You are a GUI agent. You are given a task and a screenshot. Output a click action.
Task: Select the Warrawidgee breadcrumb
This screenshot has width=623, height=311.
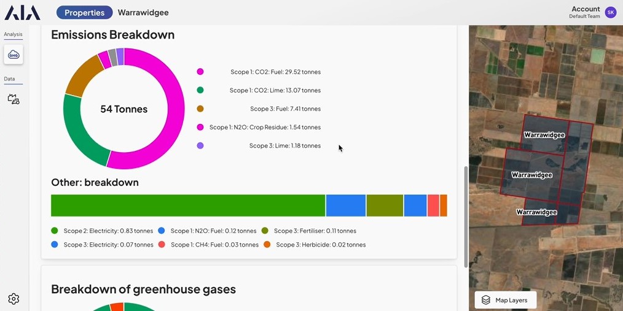pyautogui.click(x=143, y=13)
